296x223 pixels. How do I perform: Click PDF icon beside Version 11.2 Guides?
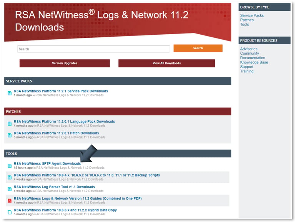[10, 201]
